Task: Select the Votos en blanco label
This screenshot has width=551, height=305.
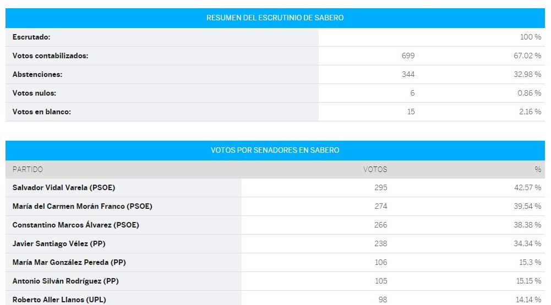Action: click(x=41, y=112)
